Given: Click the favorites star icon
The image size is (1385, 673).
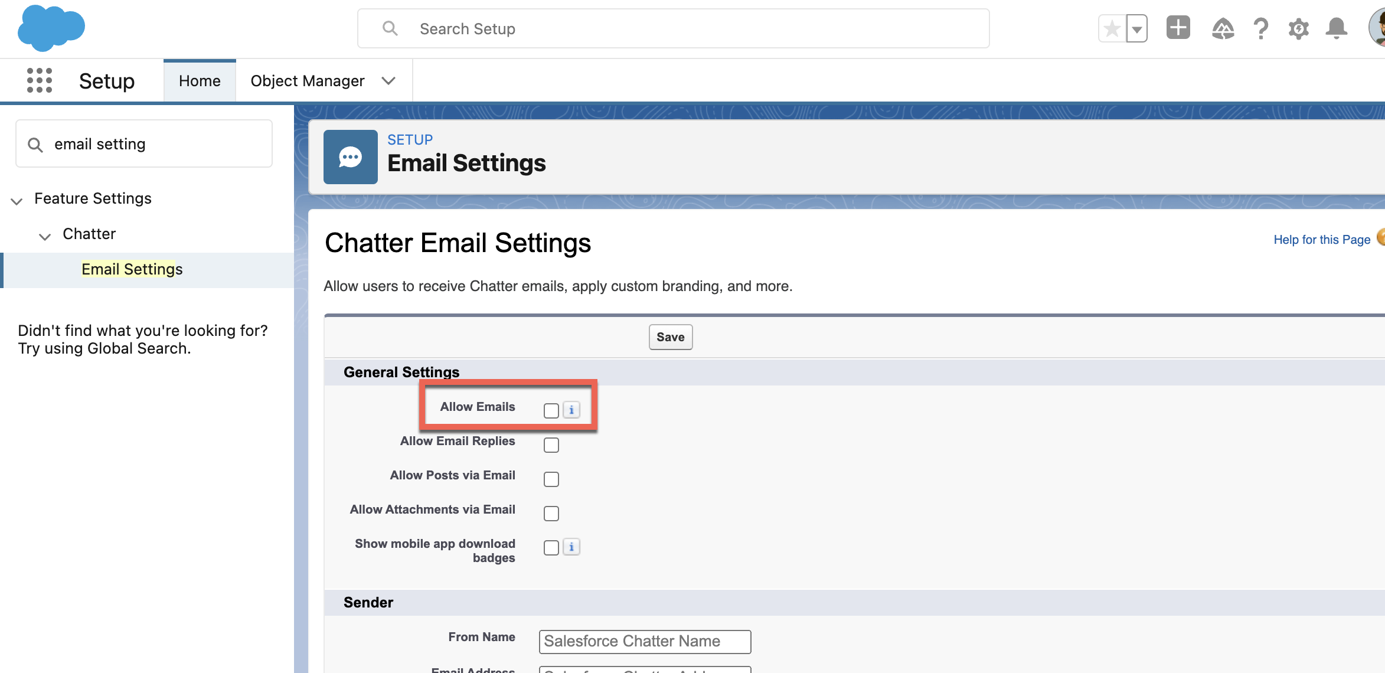Looking at the screenshot, I should (x=1112, y=28).
